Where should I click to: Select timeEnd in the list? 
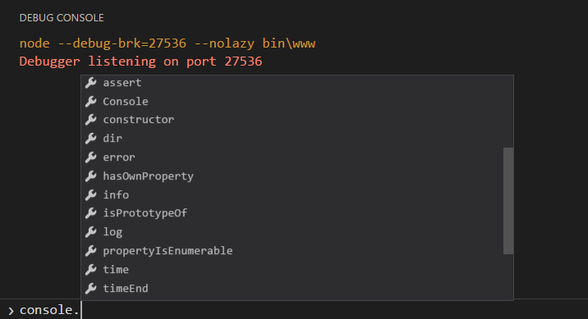pyautogui.click(x=292, y=289)
